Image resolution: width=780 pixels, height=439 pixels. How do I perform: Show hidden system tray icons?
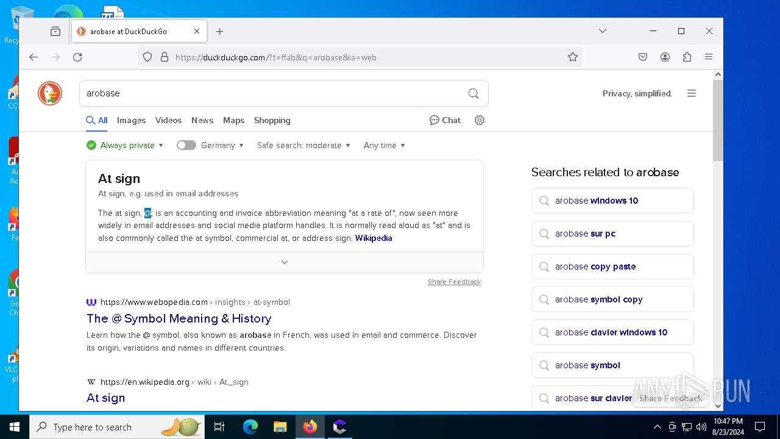657,427
